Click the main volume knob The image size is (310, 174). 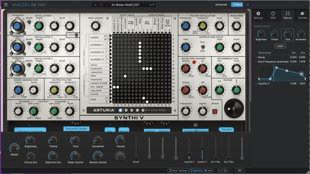coord(95,26)
